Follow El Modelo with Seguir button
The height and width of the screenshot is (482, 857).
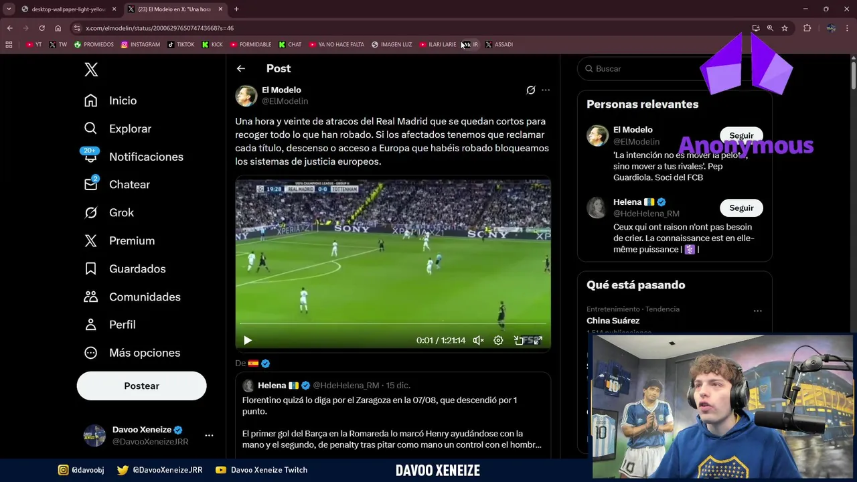click(x=741, y=135)
